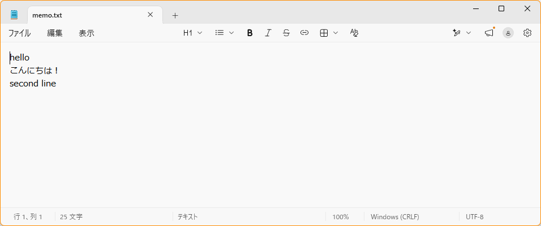The width and height of the screenshot is (541, 226).
Task: Toggle bold formatting
Action: pyautogui.click(x=250, y=33)
